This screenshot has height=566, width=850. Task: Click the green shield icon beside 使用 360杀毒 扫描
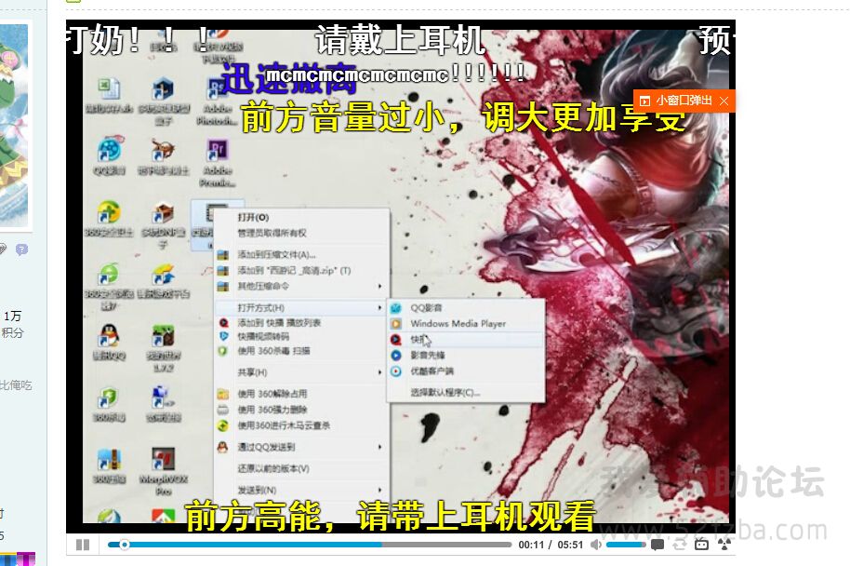[223, 351]
